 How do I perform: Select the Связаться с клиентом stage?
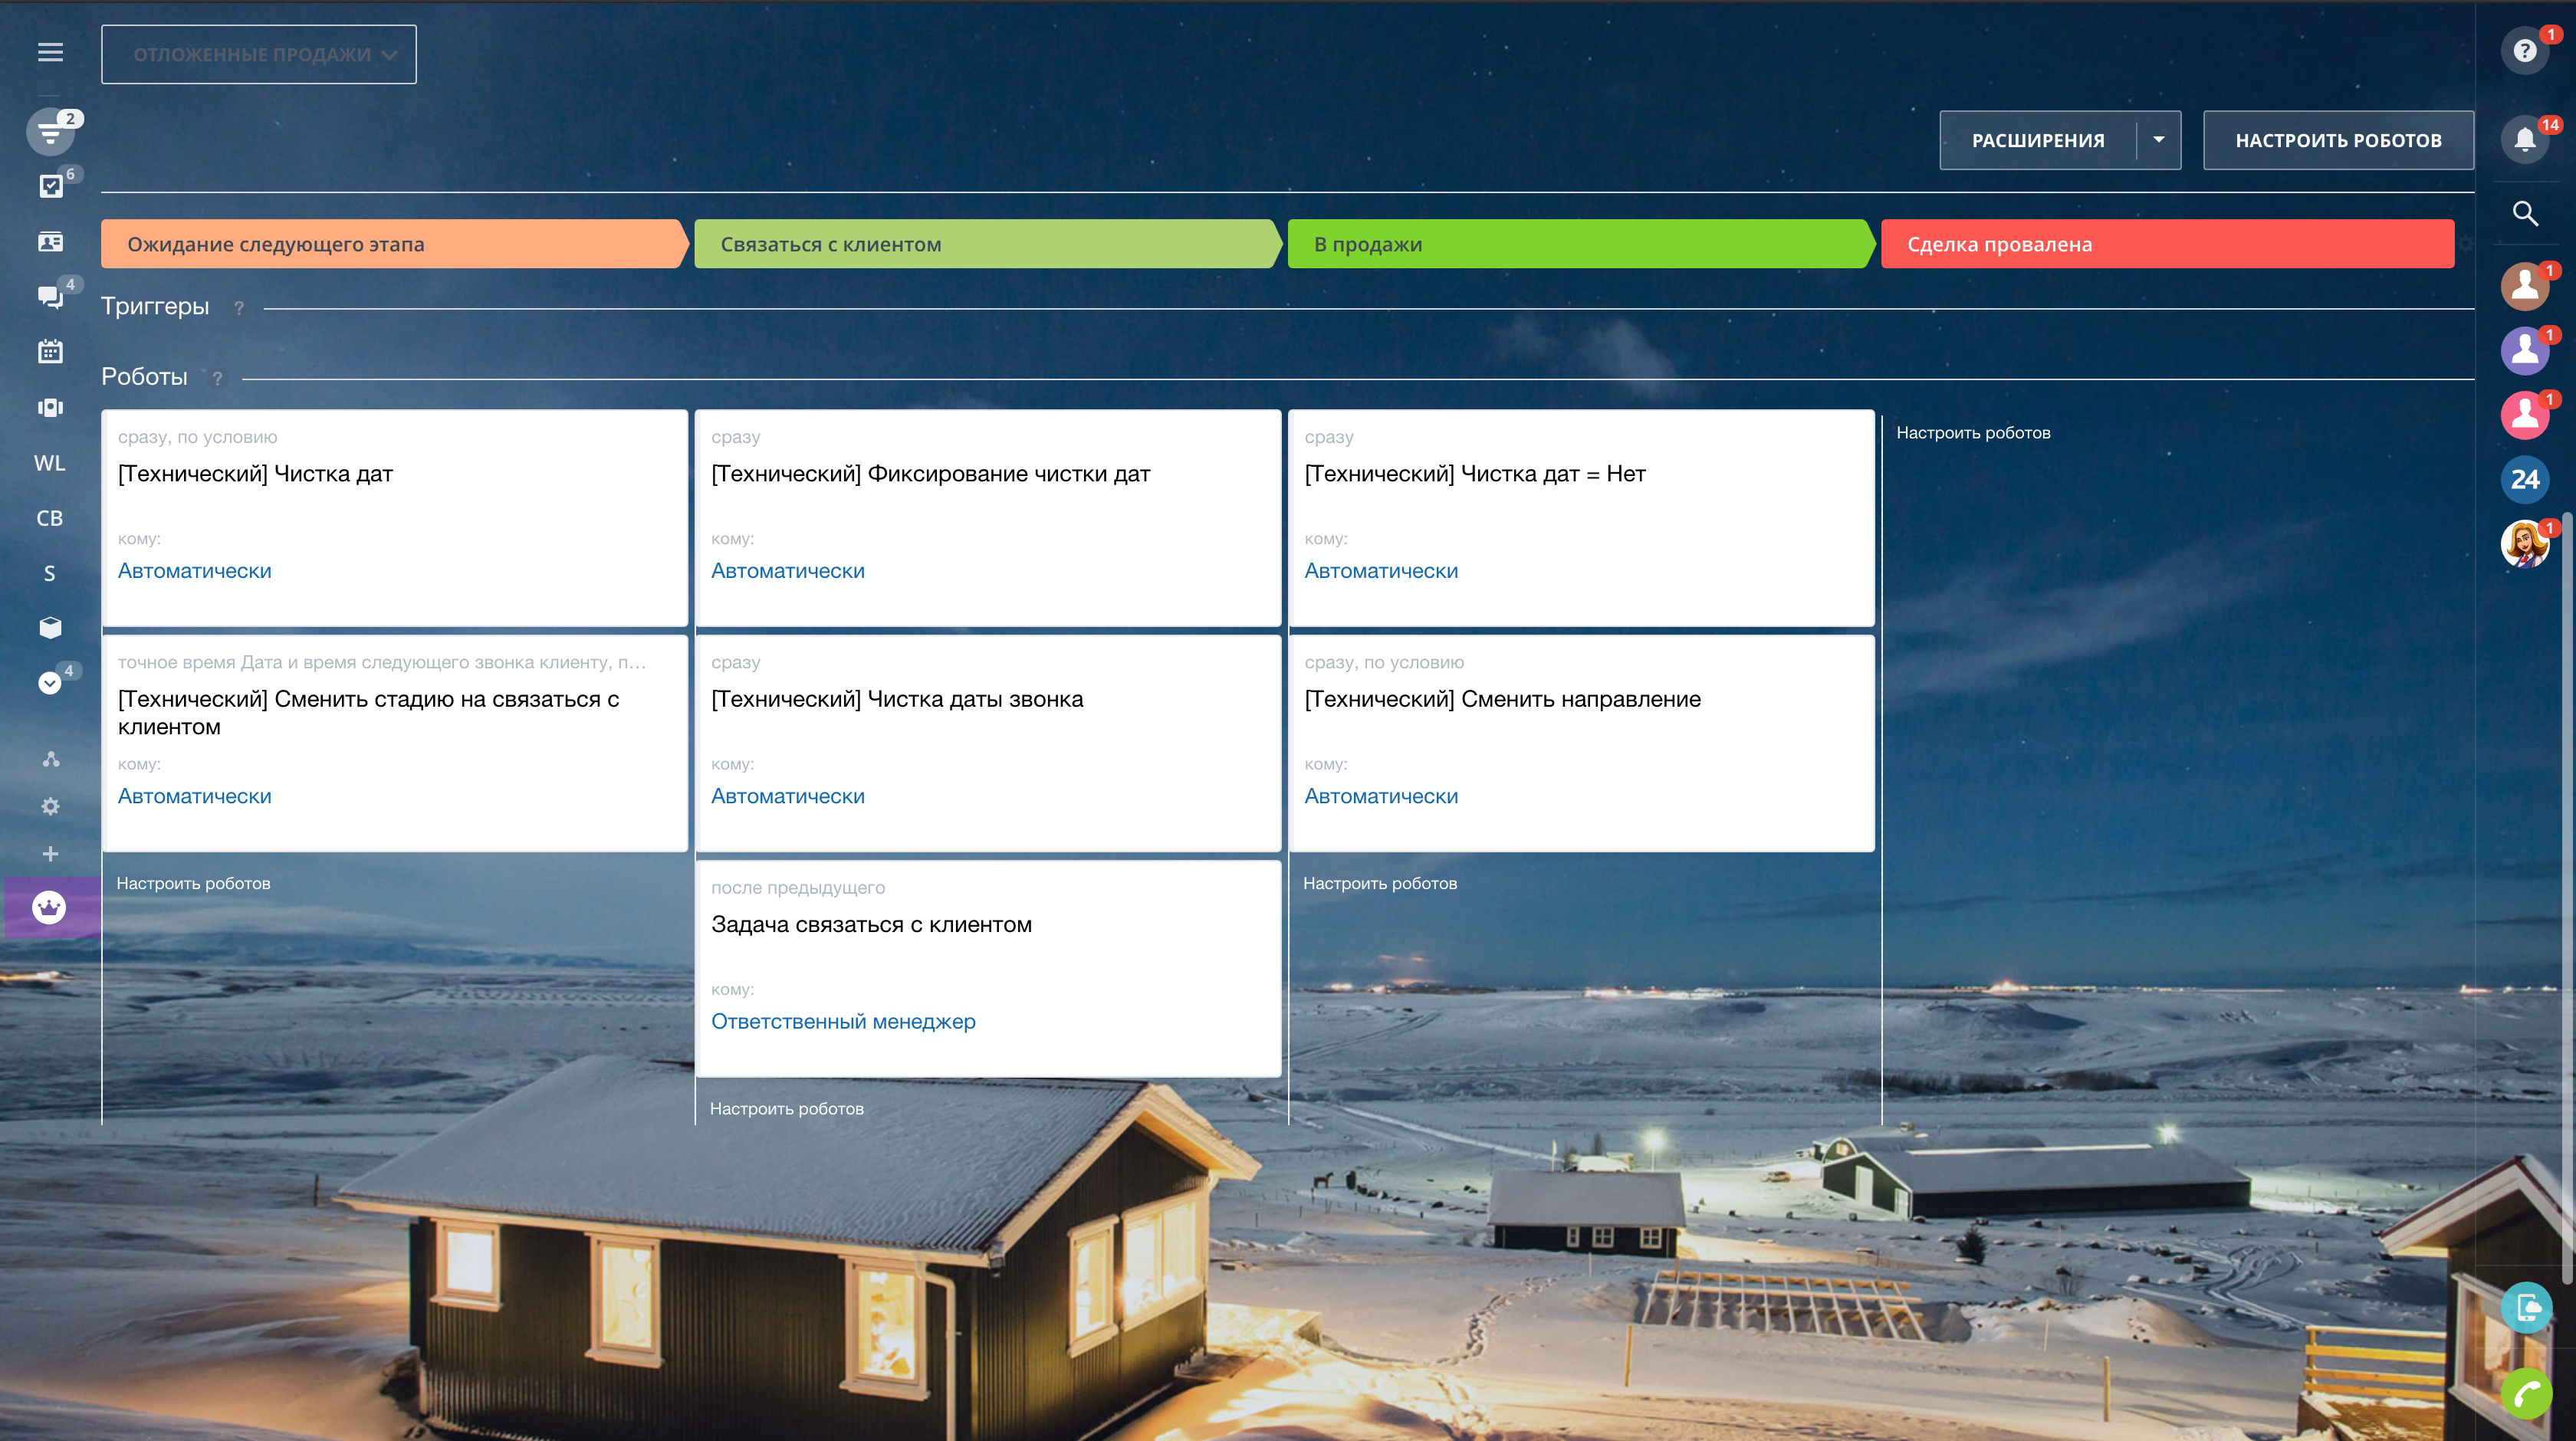[985, 244]
